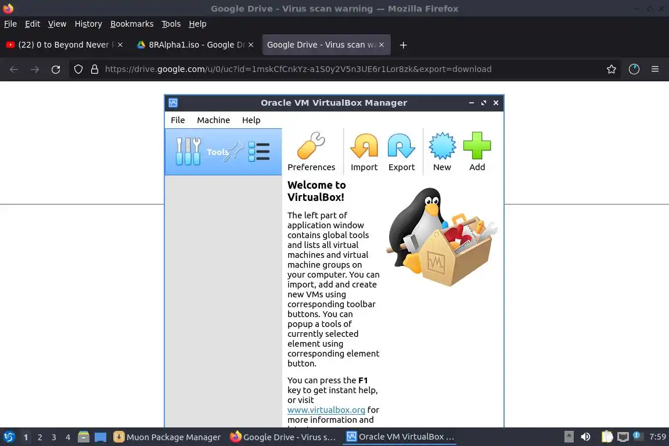Screen dimensions: 669x446
Task: Click the Firefox extension icon beside bookmark star
Action: pyautogui.click(x=634, y=69)
